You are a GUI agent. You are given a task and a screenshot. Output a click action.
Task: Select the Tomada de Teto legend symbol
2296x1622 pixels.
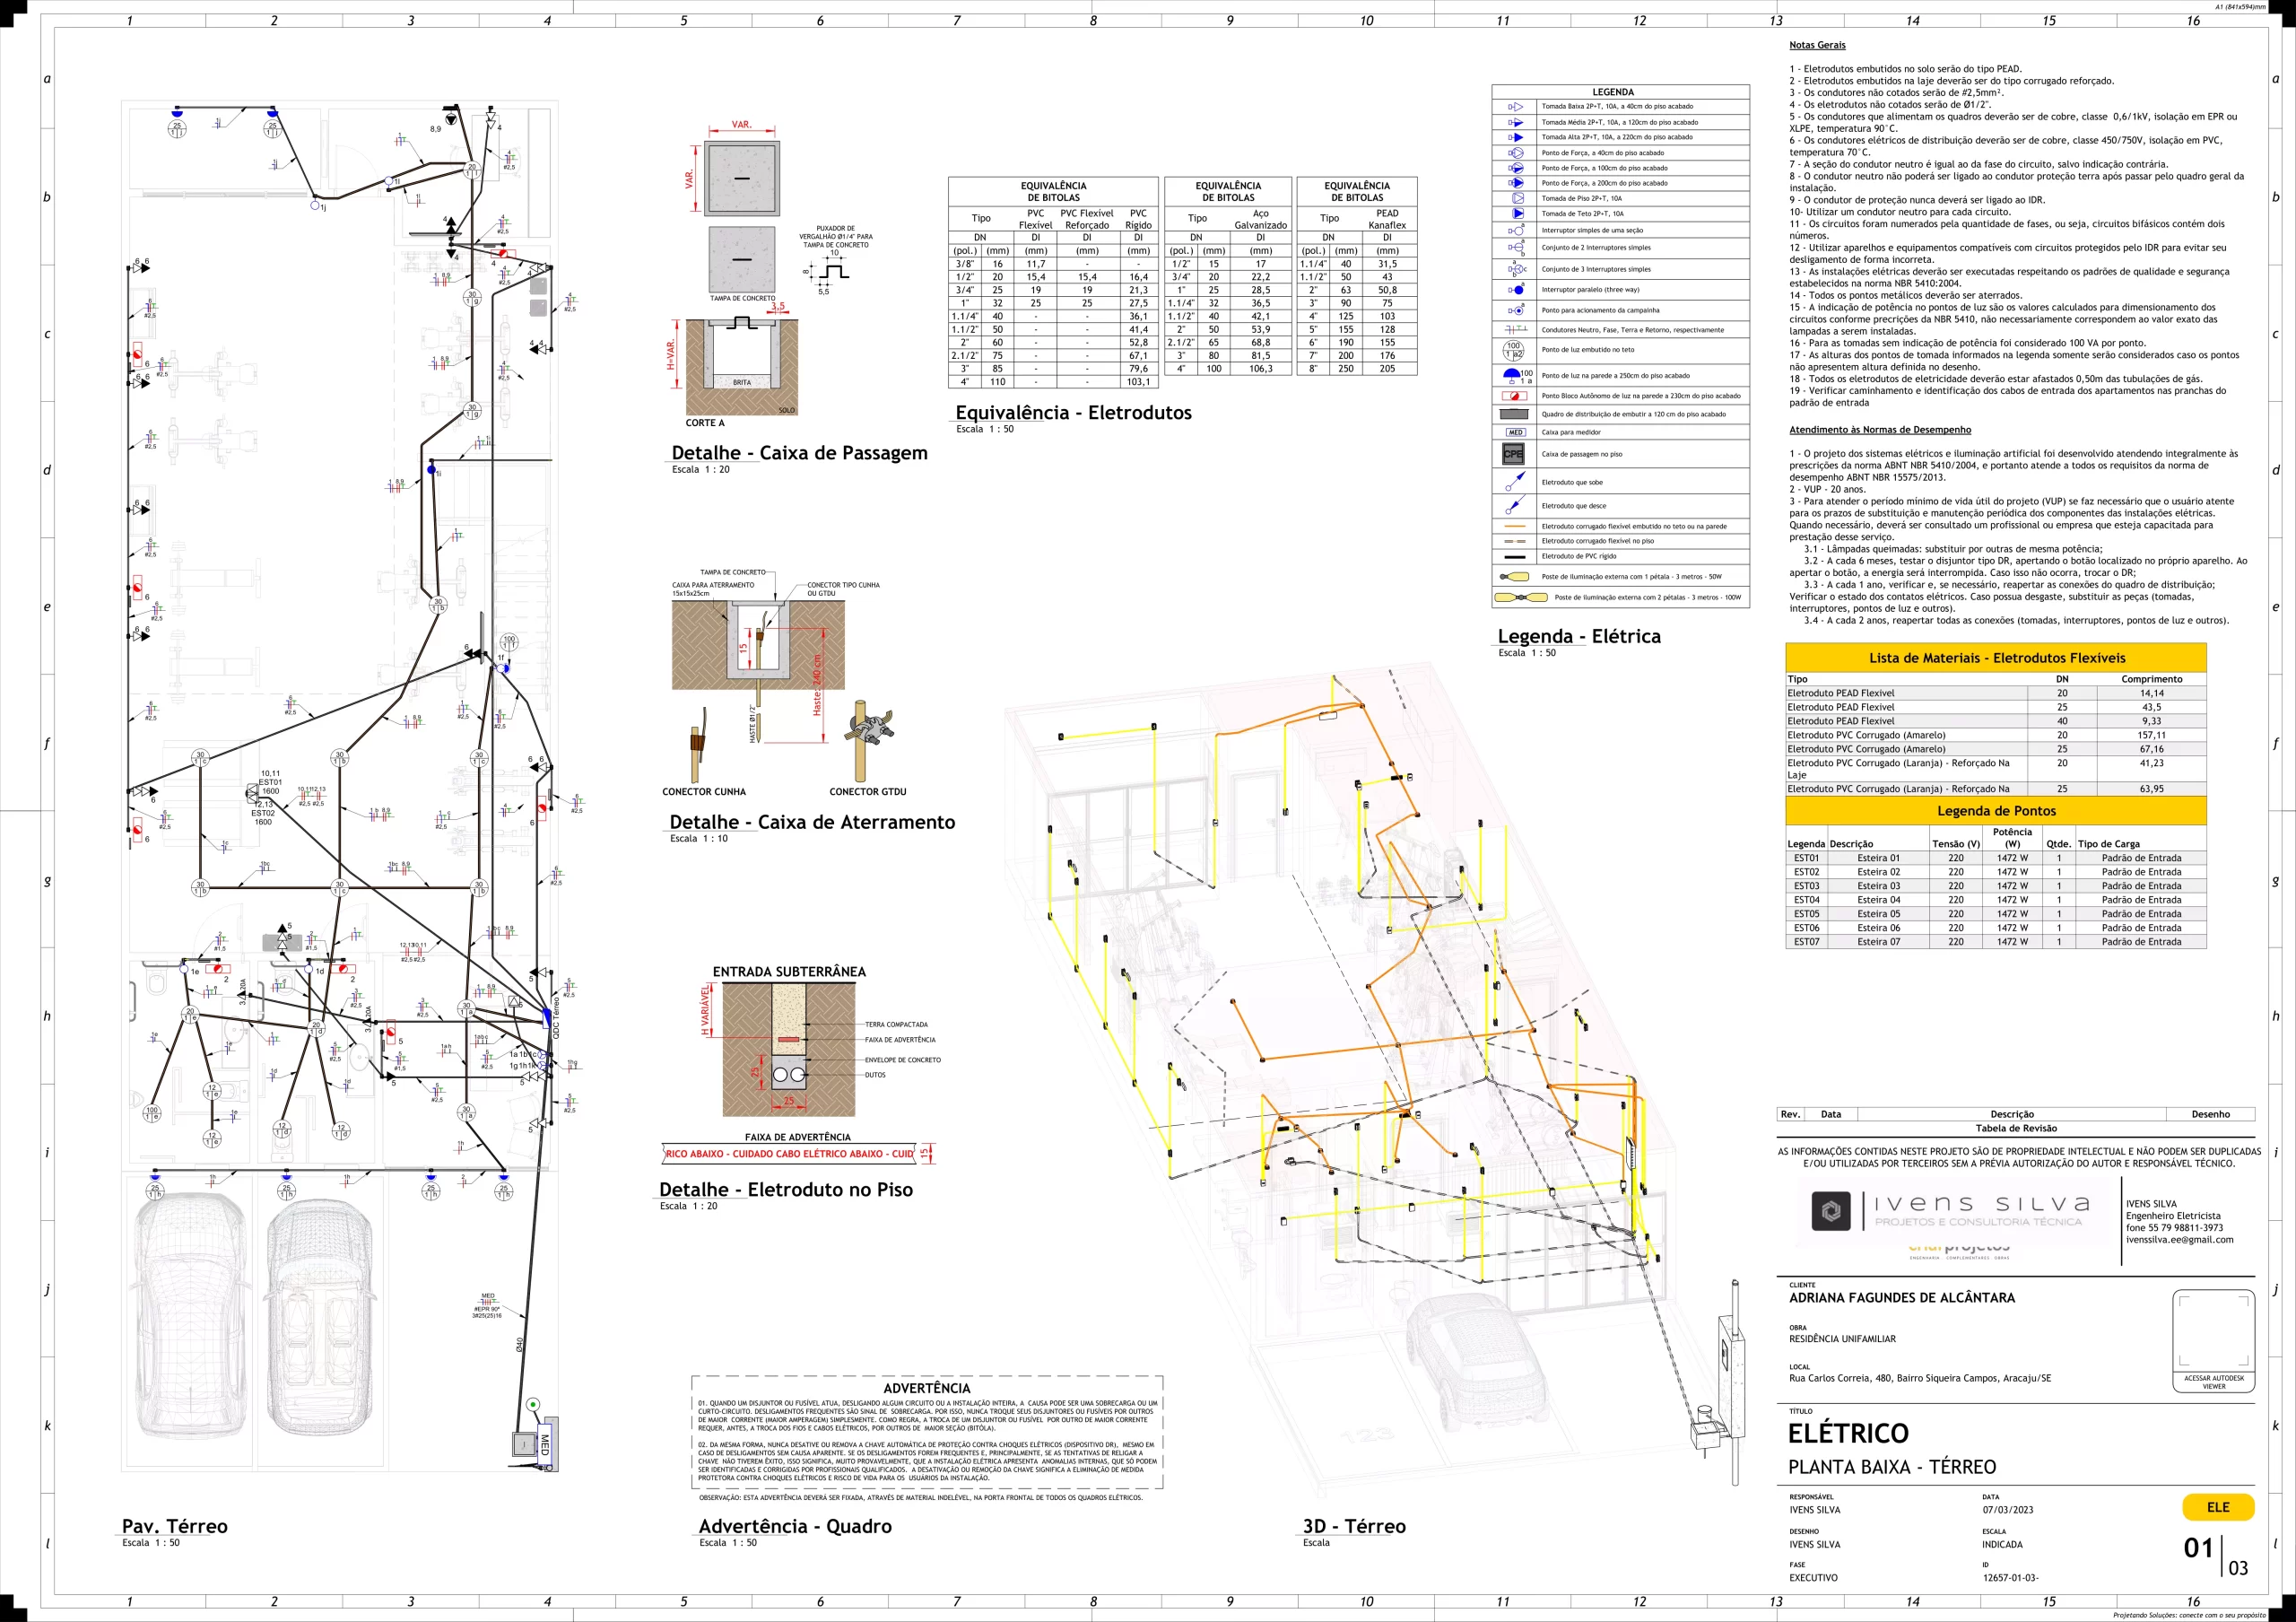(x=1517, y=213)
